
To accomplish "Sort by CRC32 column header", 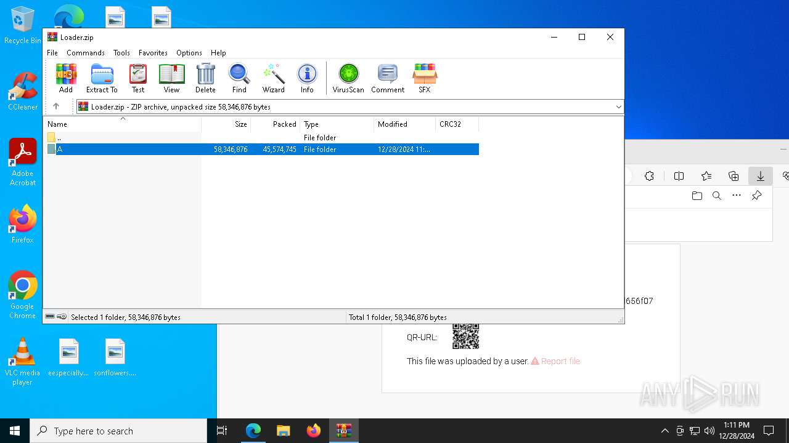I will point(457,124).
